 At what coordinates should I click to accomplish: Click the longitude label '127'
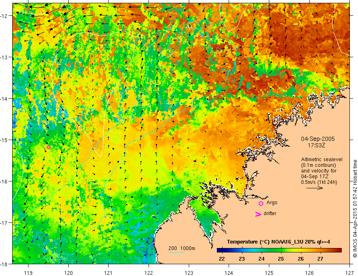[349, 273]
